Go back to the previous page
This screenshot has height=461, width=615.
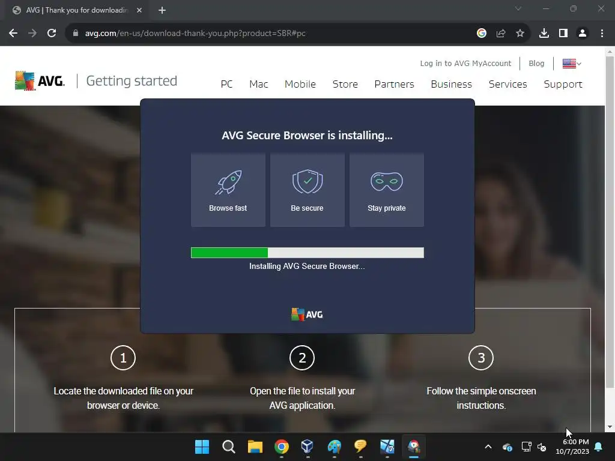pyautogui.click(x=13, y=34)
